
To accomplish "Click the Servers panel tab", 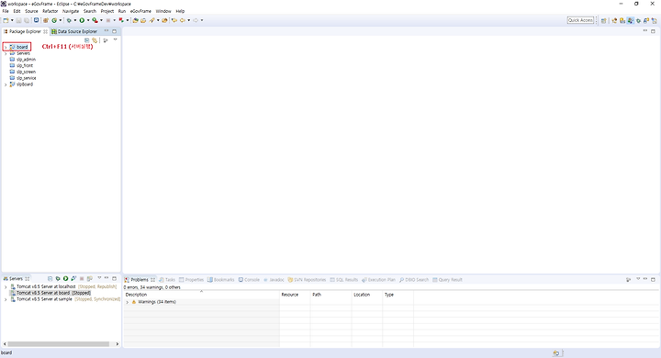I will click(16, 279).
